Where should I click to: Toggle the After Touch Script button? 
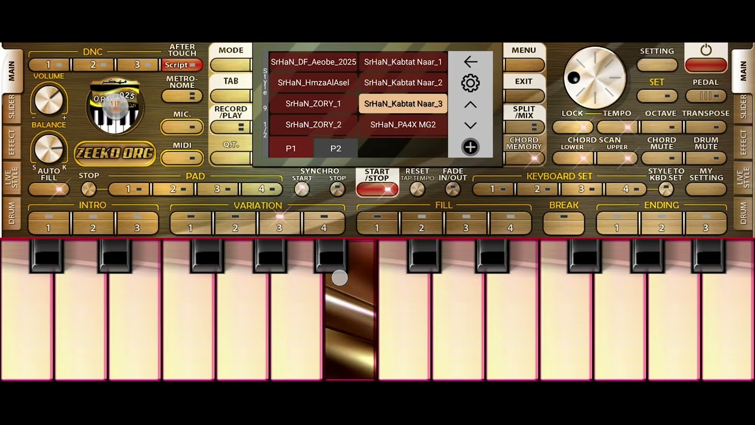[x=182, y=65]
